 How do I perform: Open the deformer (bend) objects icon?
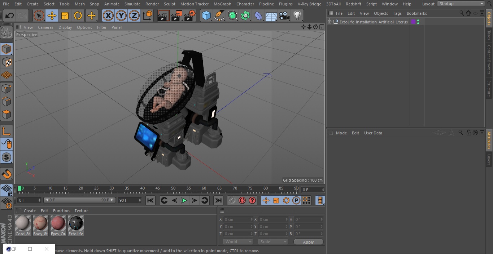coord(258,15)
